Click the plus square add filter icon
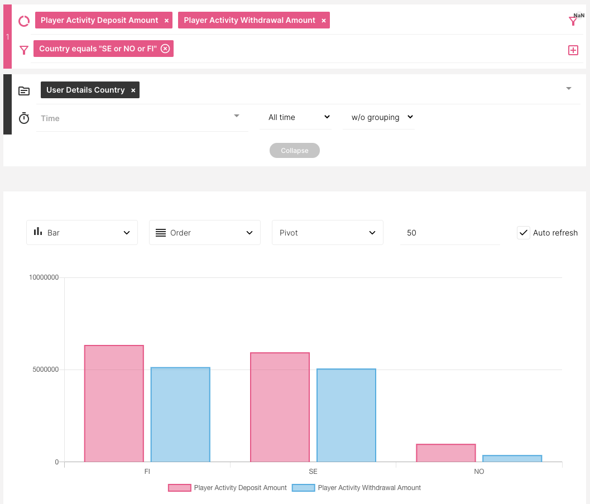The image size is (590, 504). pyautogui.click(x=573, y=50)
